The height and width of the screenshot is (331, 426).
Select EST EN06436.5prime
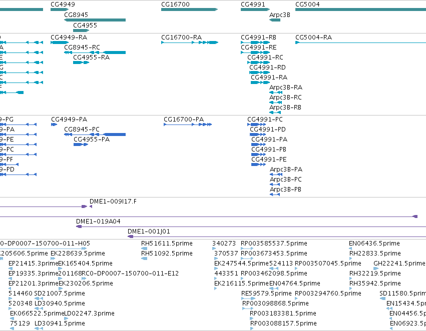click(x=374, y=243)
